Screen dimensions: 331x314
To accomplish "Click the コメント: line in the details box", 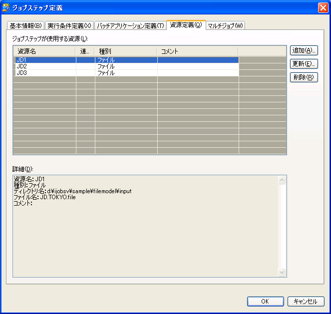I will click(23, 203).
